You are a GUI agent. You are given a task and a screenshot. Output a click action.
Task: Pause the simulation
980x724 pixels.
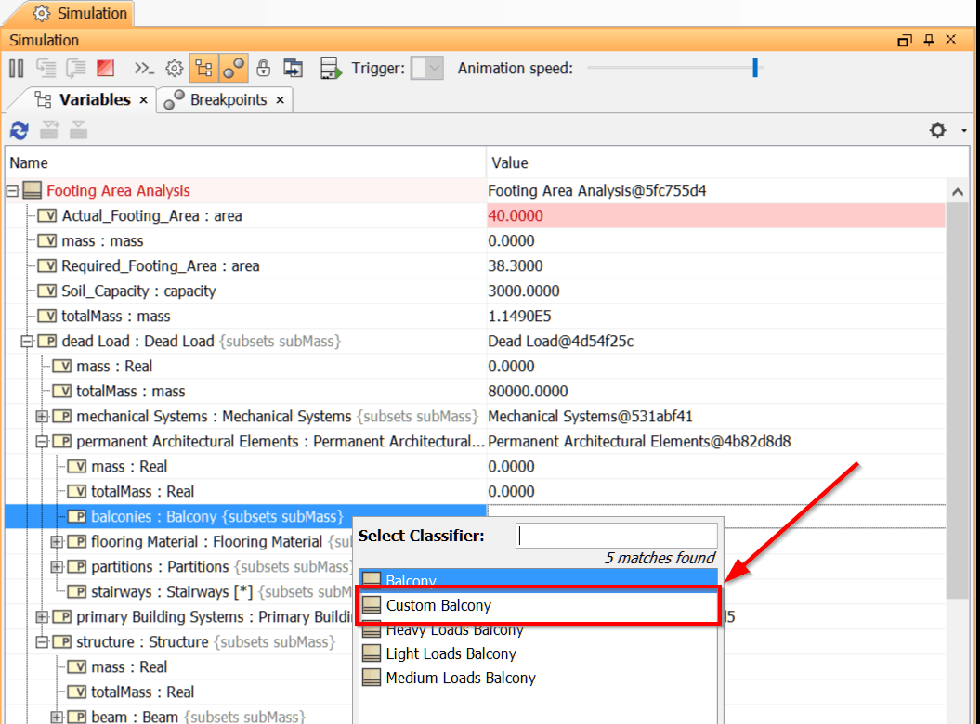17,68
